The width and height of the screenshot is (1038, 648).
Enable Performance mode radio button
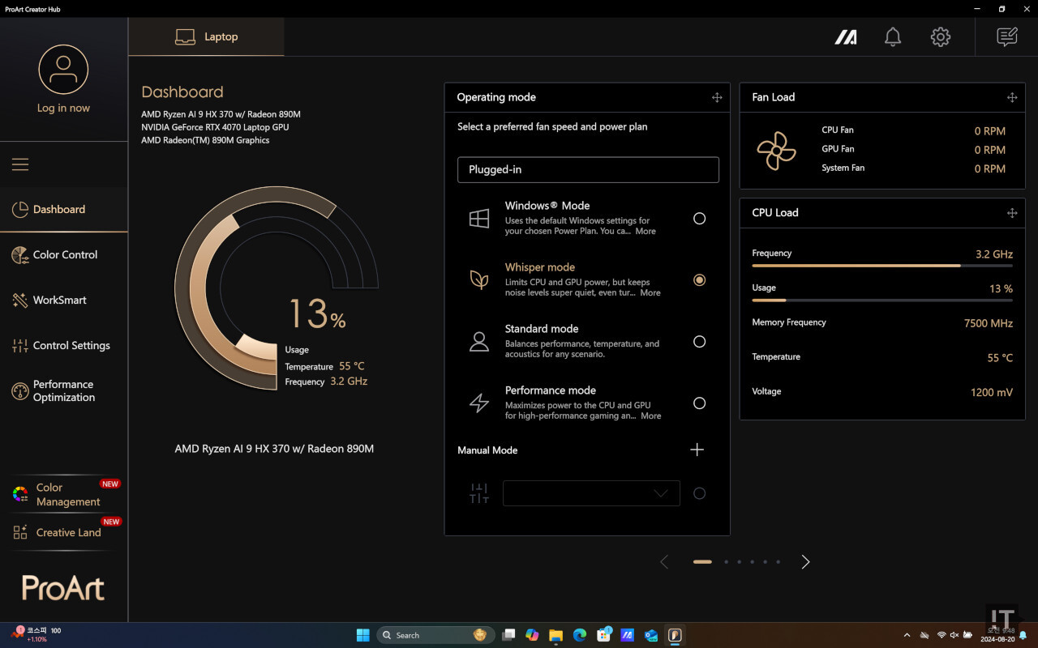click(699, 403)
